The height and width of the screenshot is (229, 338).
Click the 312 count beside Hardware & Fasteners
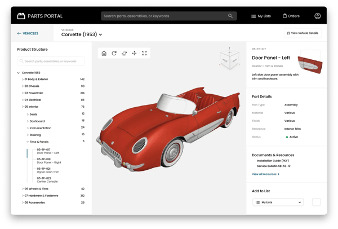pos(82,196)
